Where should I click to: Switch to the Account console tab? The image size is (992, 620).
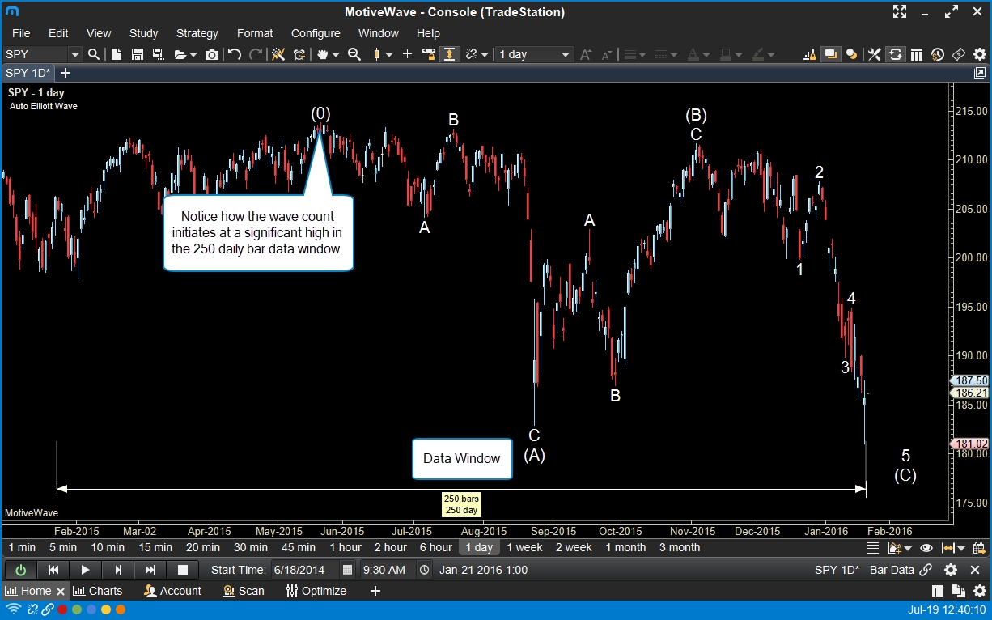(172, 591)
